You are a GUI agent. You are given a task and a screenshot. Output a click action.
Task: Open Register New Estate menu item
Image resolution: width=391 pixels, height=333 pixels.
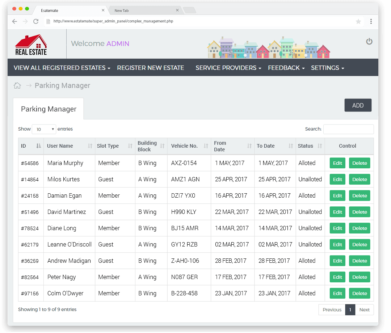coord(150,68)
